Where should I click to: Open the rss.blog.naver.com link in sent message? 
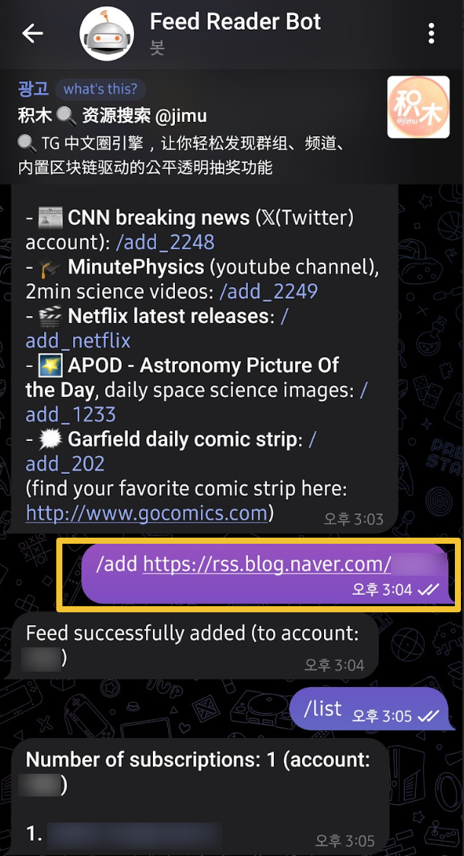click(267, 564)
